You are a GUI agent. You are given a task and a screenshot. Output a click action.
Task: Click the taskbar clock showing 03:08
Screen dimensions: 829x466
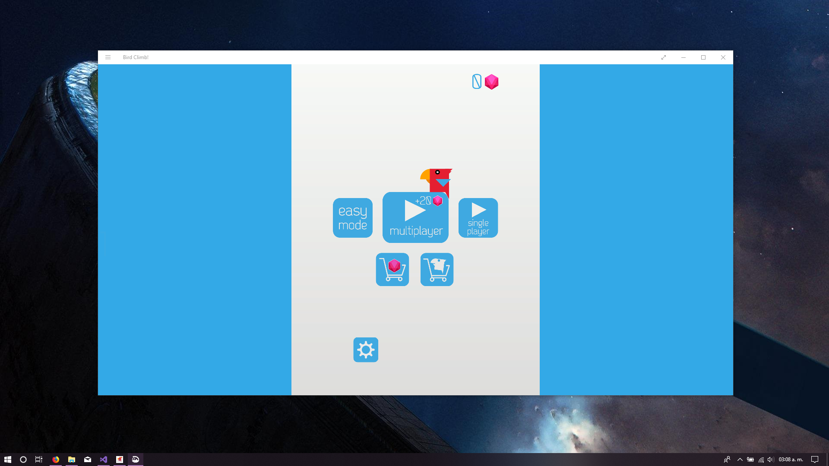(x=791, y=460)
